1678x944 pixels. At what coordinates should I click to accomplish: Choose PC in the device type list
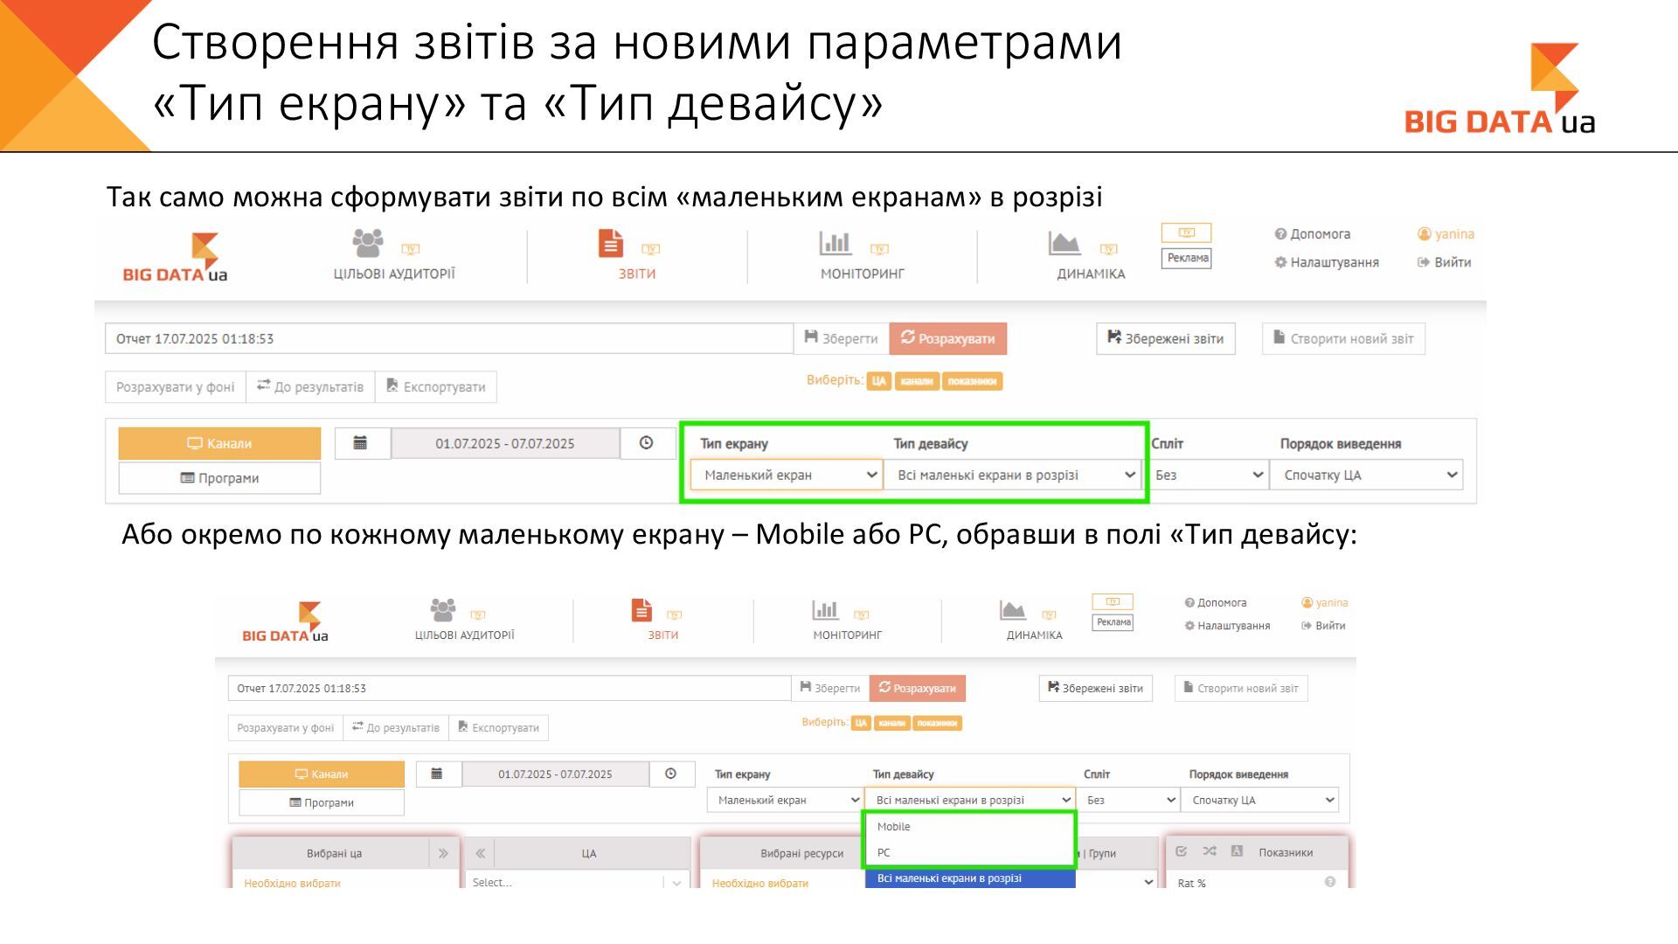[x=969, y=852]
